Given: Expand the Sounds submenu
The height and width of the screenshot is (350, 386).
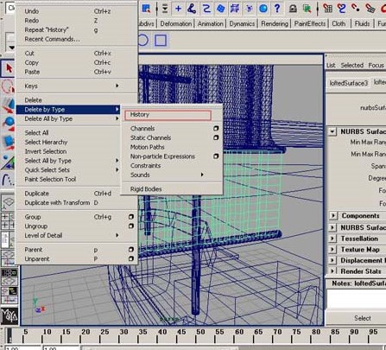Looking at the screenshot, I should 202,175.
